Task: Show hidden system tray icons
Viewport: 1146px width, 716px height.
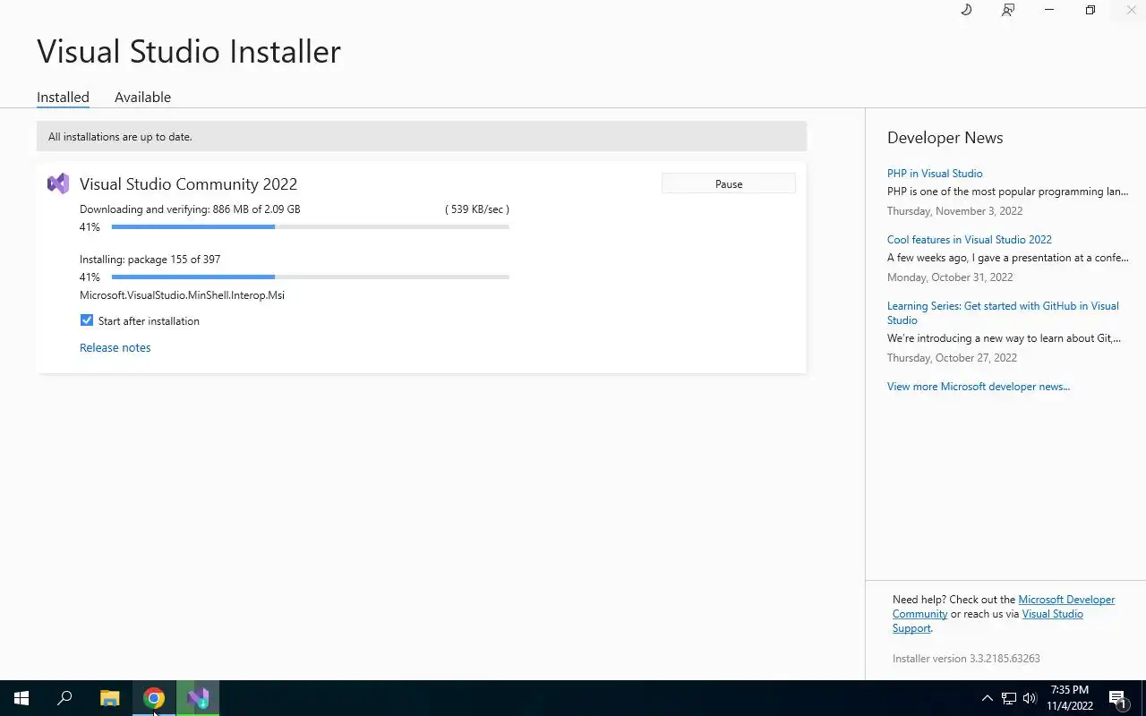Action: tap(987, 698)
